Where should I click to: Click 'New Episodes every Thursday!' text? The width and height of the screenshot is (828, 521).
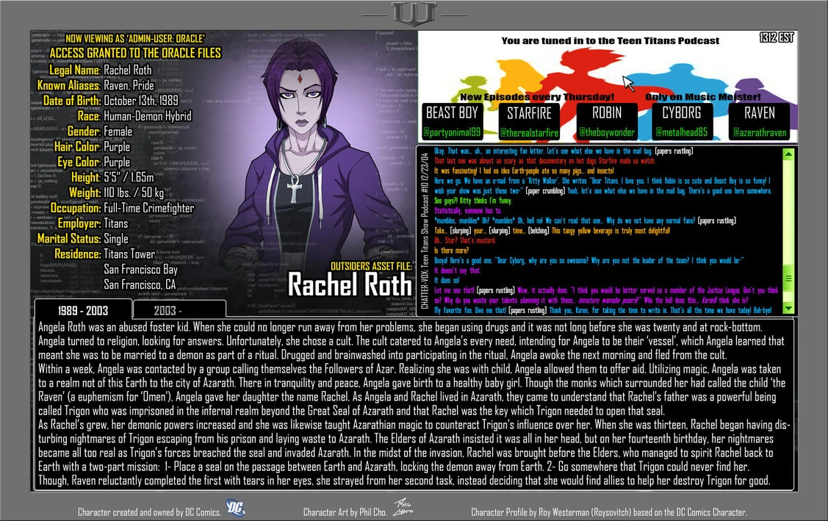coord(537,97)
